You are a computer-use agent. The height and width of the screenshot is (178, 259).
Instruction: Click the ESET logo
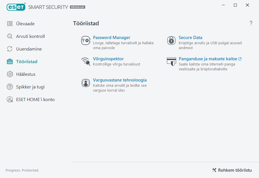pos(16,7)
